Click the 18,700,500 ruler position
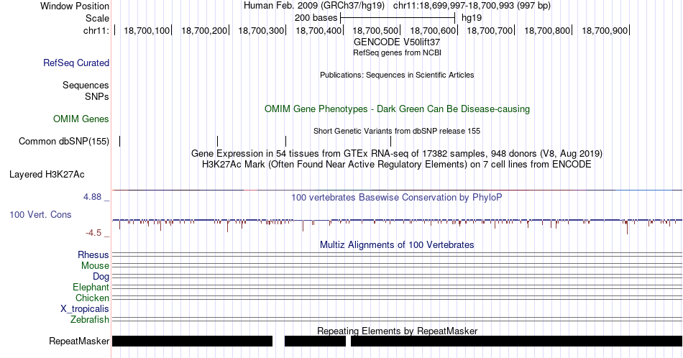 pos(375,30)
